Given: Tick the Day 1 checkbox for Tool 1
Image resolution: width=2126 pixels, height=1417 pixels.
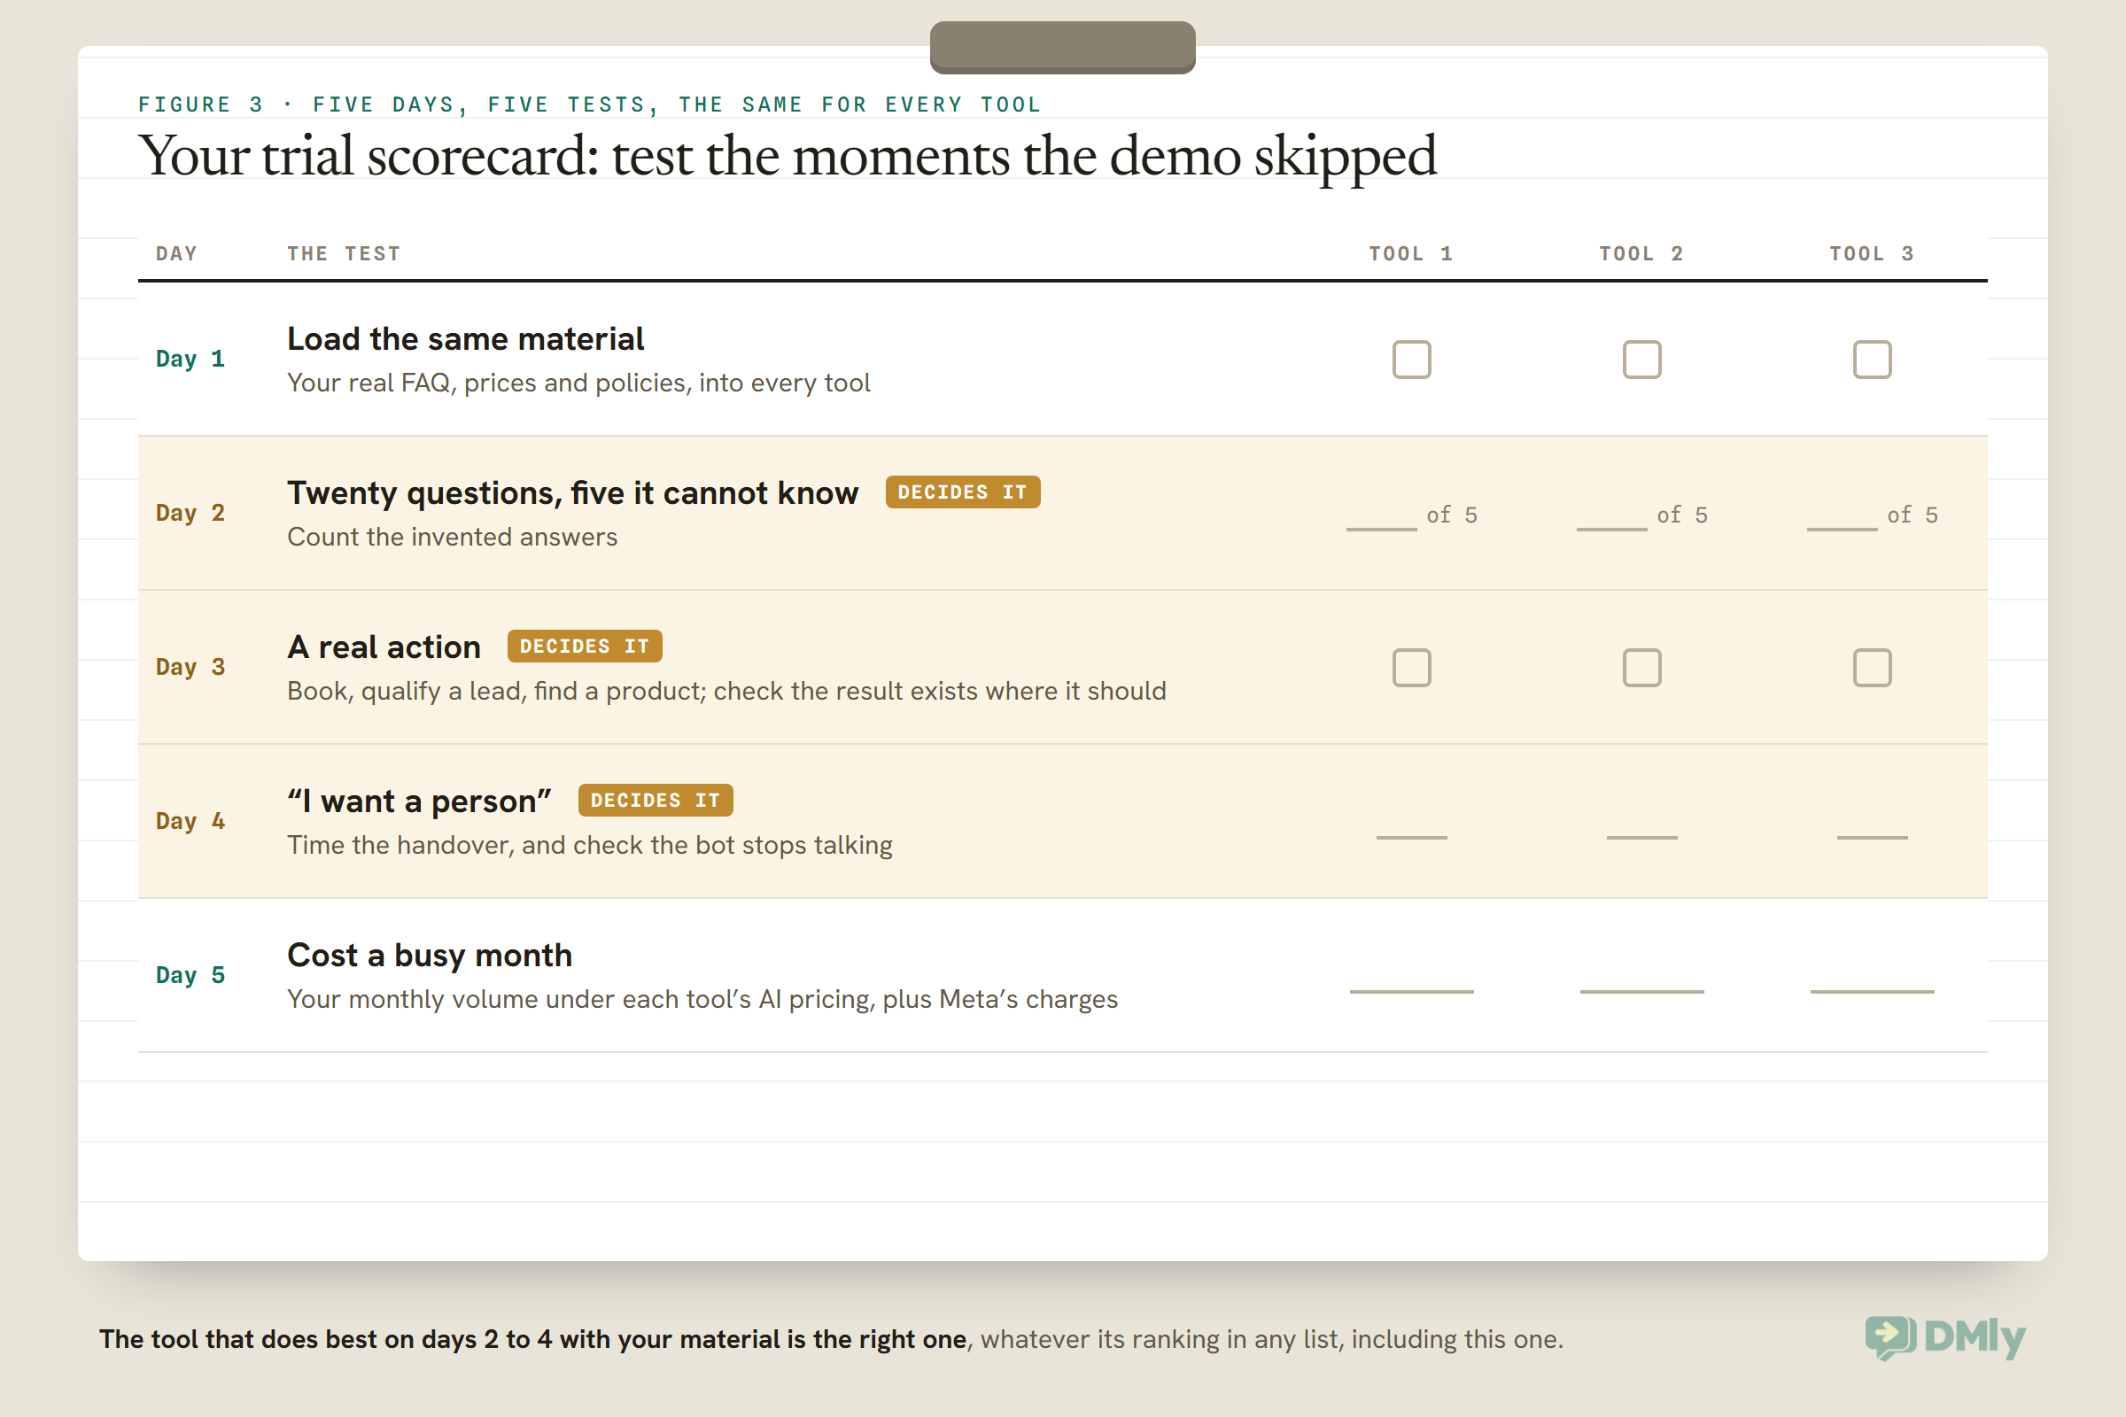Looking at the screenshot, I should click(x=1412, y=360).
